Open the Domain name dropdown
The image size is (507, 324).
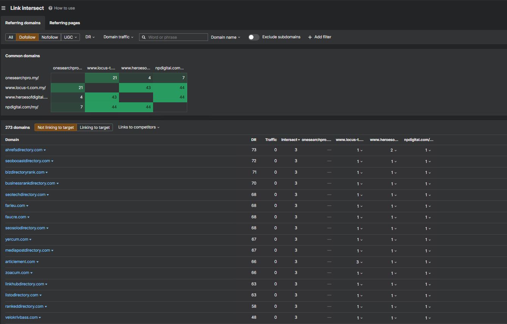point(225,37)
